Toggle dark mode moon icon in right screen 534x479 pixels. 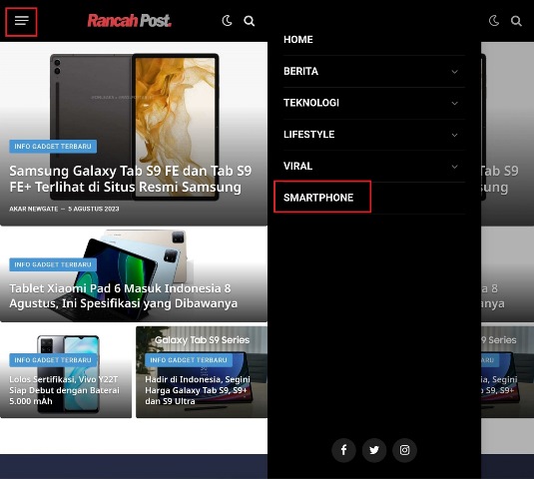[494, 21]
